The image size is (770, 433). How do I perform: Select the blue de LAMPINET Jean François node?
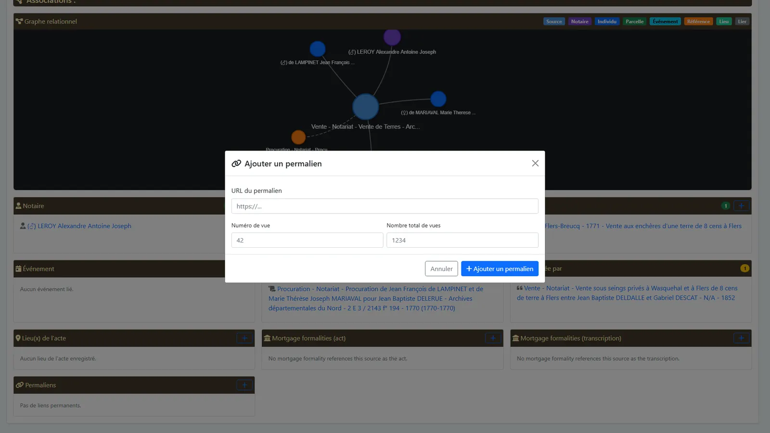[318, 49]
